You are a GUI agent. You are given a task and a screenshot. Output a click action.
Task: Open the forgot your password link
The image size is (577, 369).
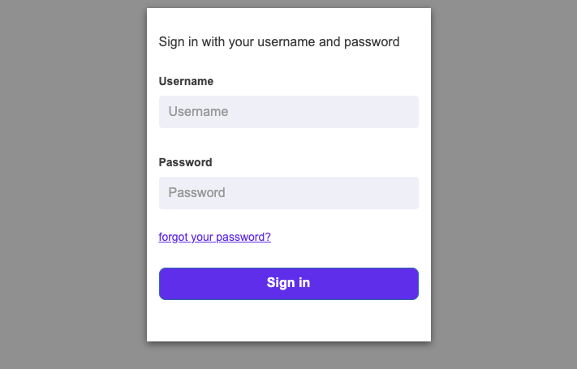point(215,238)
